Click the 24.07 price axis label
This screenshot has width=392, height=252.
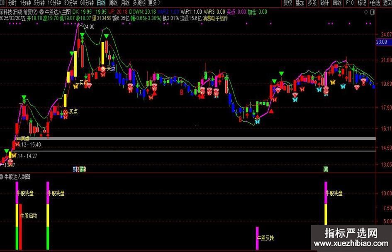click(386, 34)
